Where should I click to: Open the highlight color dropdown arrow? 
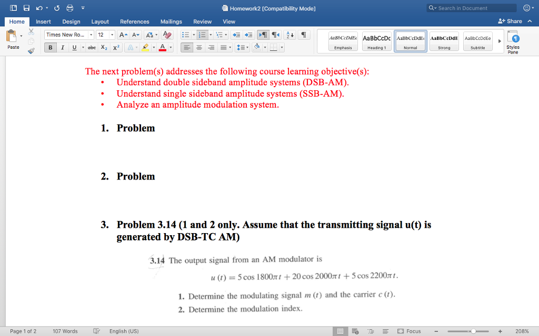click(x=154, y=47)
